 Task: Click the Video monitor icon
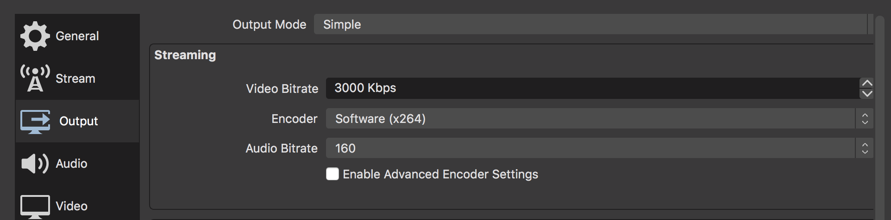[x=35, y=207]
